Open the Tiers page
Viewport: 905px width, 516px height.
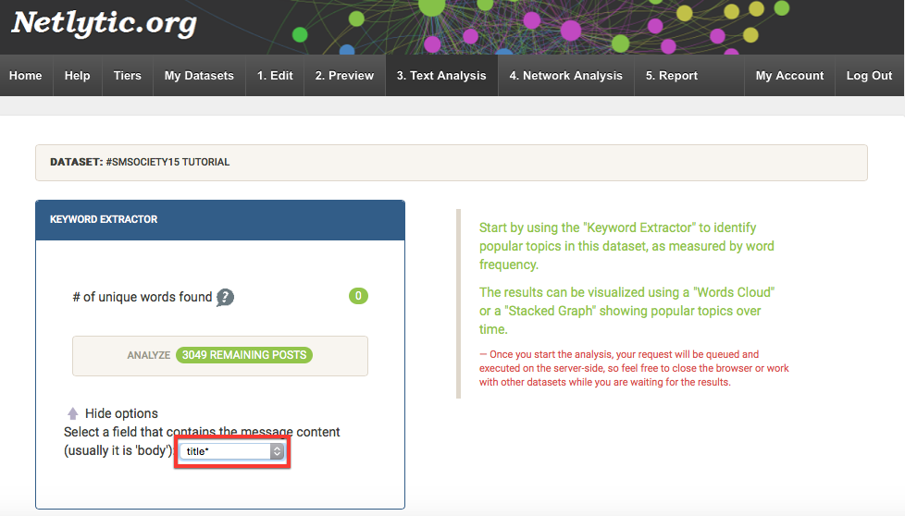128,76
